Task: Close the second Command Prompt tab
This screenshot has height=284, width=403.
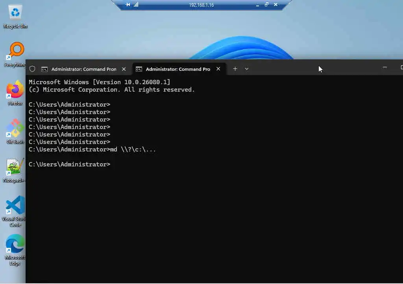Action: coord(218,69)
